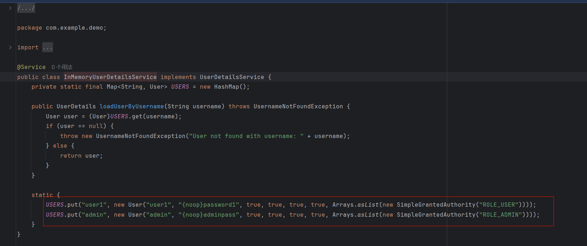Click the folded /.../ comment placeholder

tap(26, 8)
